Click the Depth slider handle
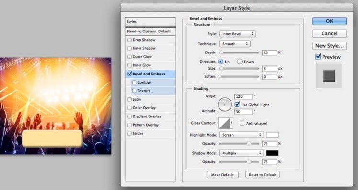Screen dimensions: 358x190 tap(221, 53)
